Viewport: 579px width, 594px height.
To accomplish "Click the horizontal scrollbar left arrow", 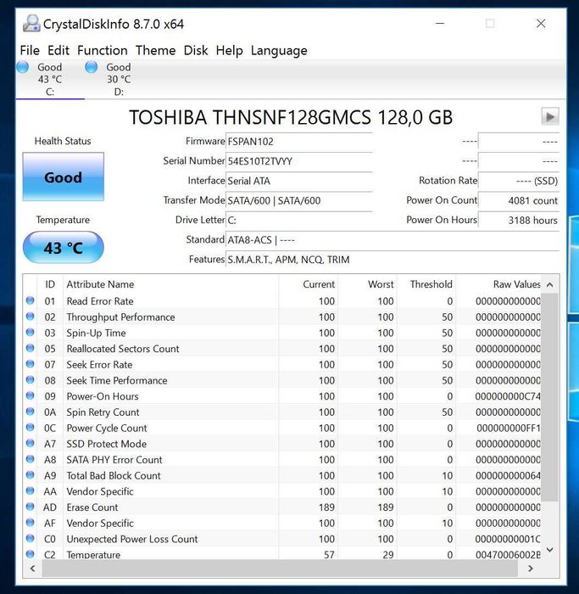I will [x=32, y=569].
